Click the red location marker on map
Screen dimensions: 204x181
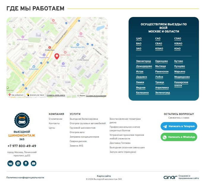point(57,57)
